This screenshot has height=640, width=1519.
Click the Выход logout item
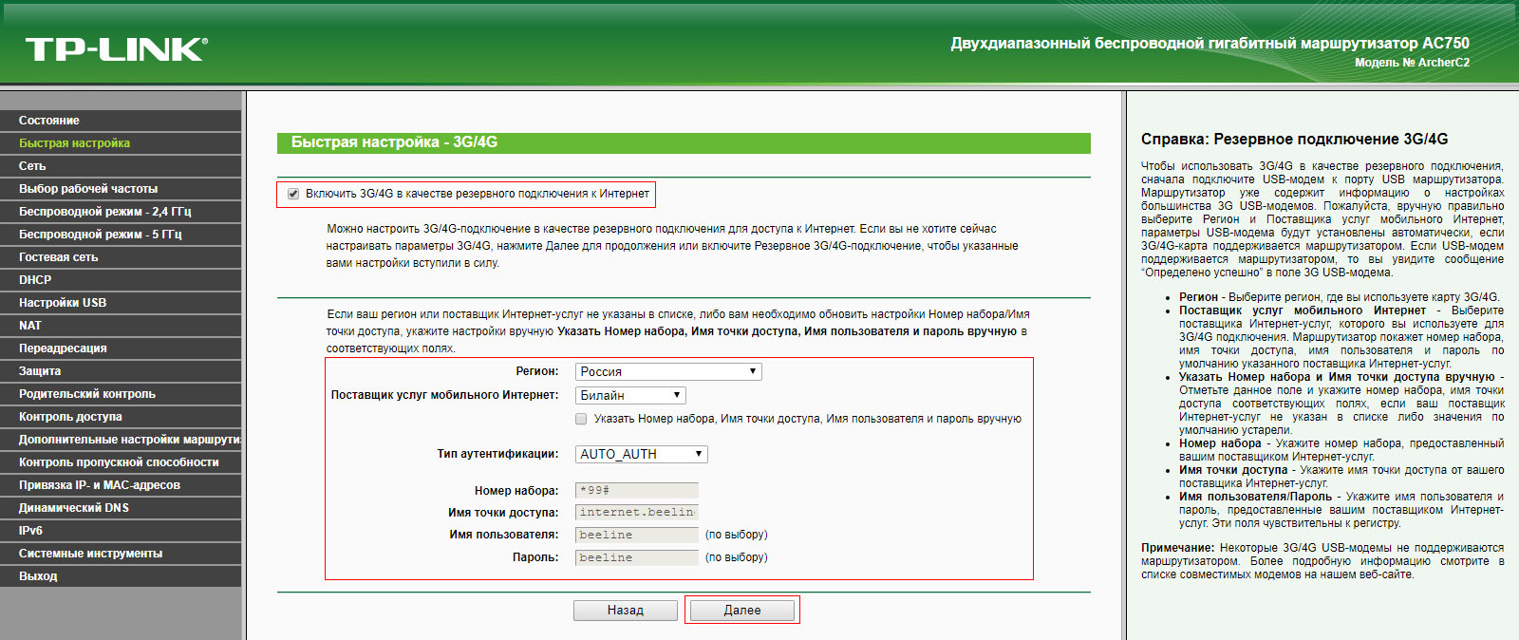pos(121,576)
